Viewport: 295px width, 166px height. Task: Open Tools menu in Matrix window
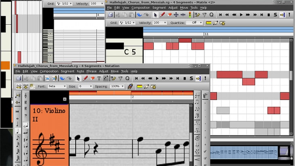pos(194,8)
